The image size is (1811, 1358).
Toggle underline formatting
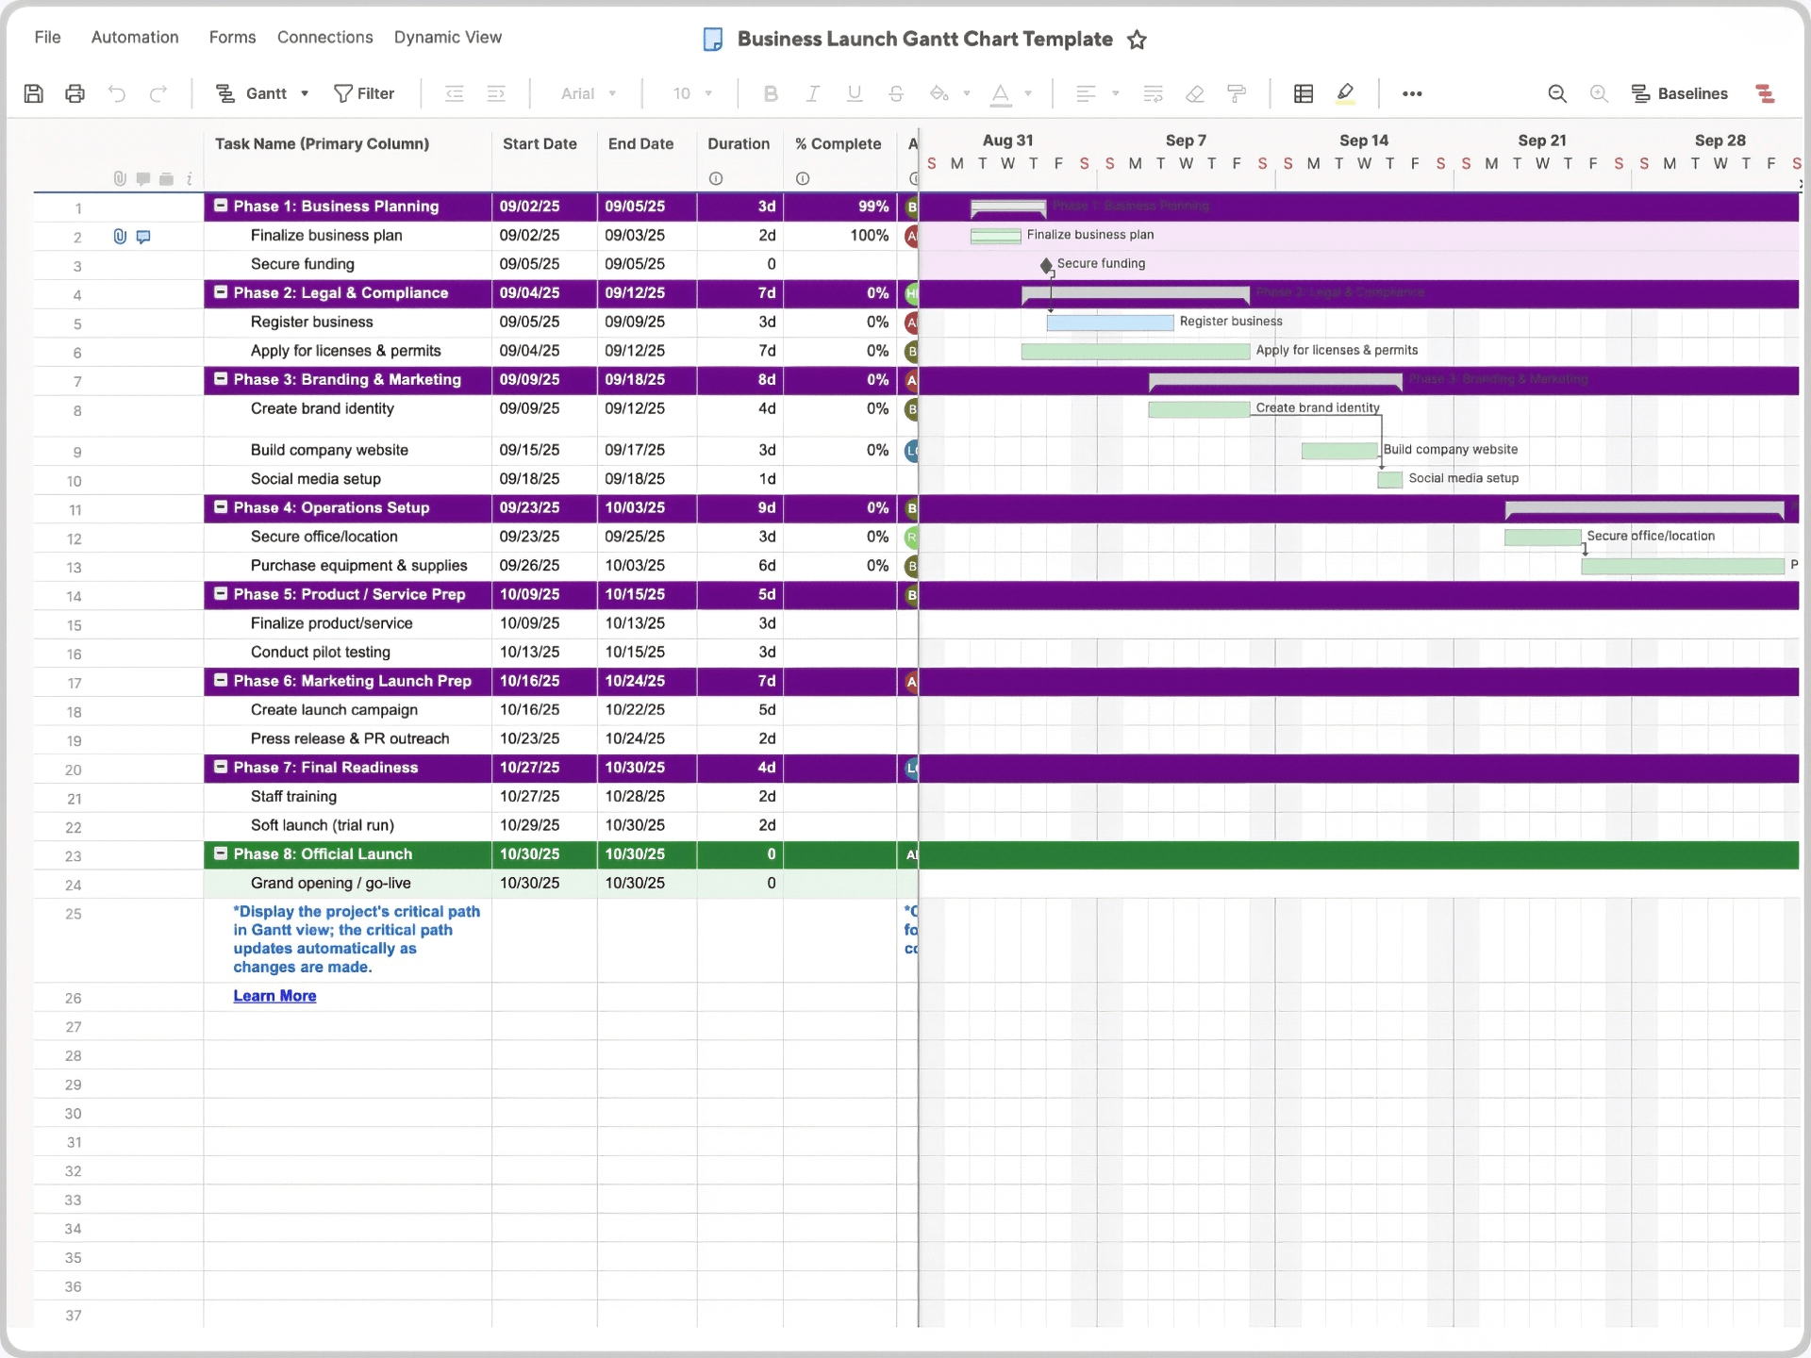pos(854,93)
